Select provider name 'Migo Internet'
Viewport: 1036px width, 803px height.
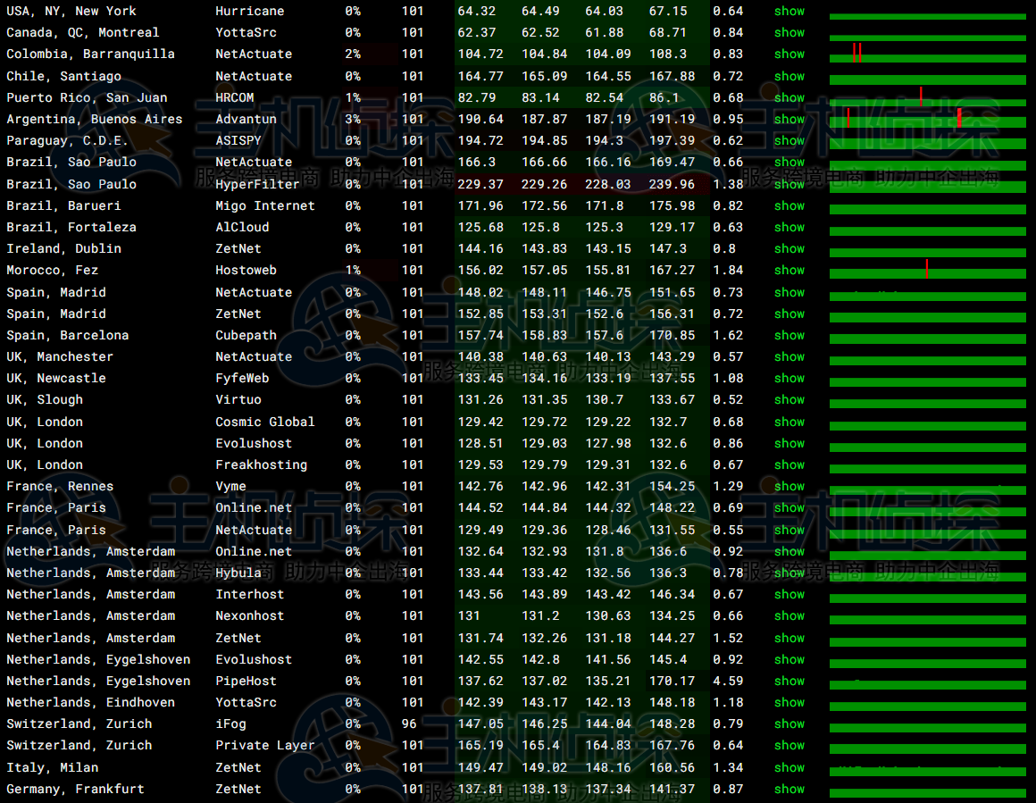pyautogui.click(x=265, y=205)
